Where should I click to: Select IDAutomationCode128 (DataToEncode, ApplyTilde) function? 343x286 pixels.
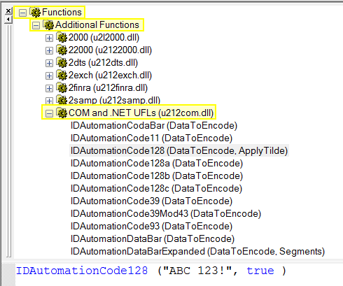click(x=179, y=150)
